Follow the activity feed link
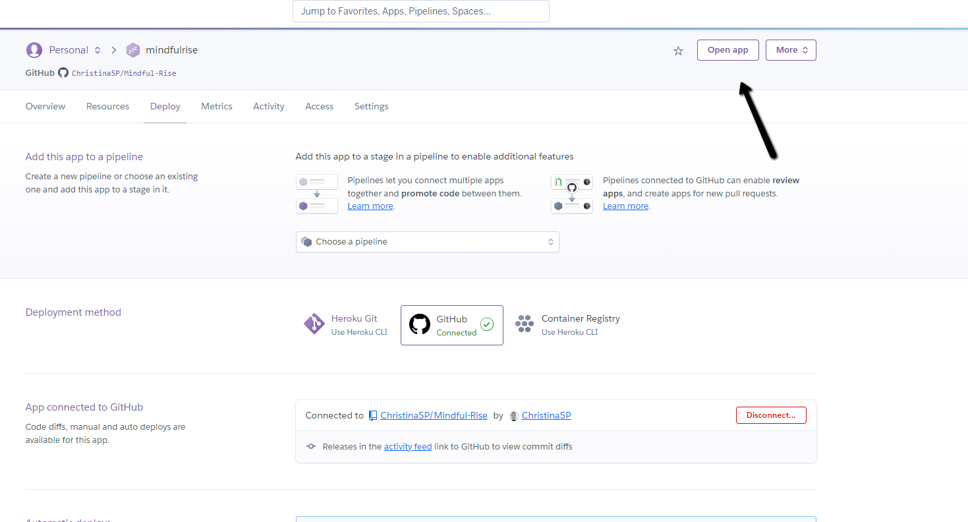 (x=408, y=446)
